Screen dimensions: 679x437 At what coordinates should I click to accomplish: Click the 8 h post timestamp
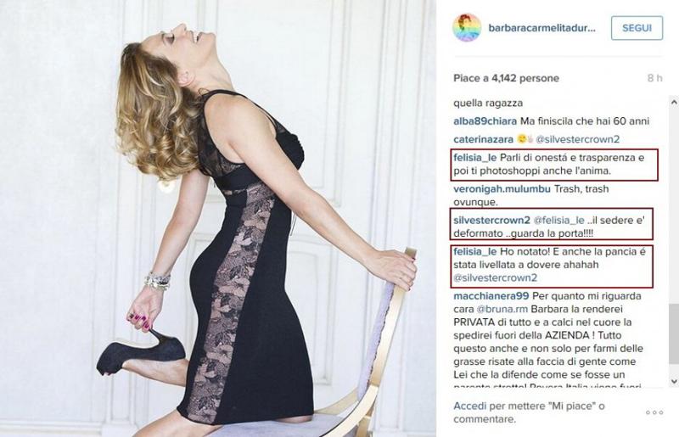[x=654, y=78]
